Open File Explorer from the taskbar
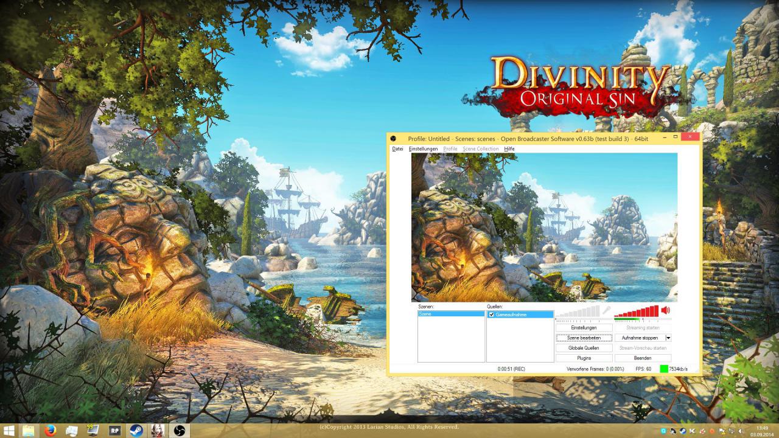This screenshot has height=438, width=779. coord(29,431)
